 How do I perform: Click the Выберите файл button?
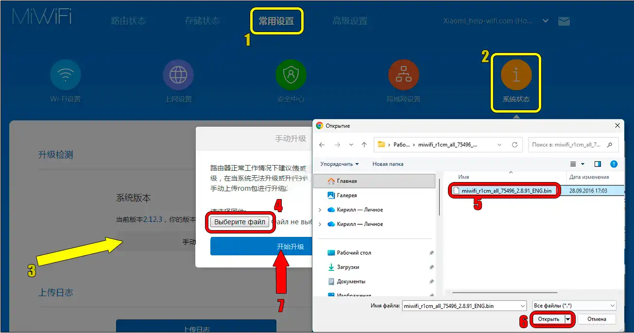(x=240, y=222)
